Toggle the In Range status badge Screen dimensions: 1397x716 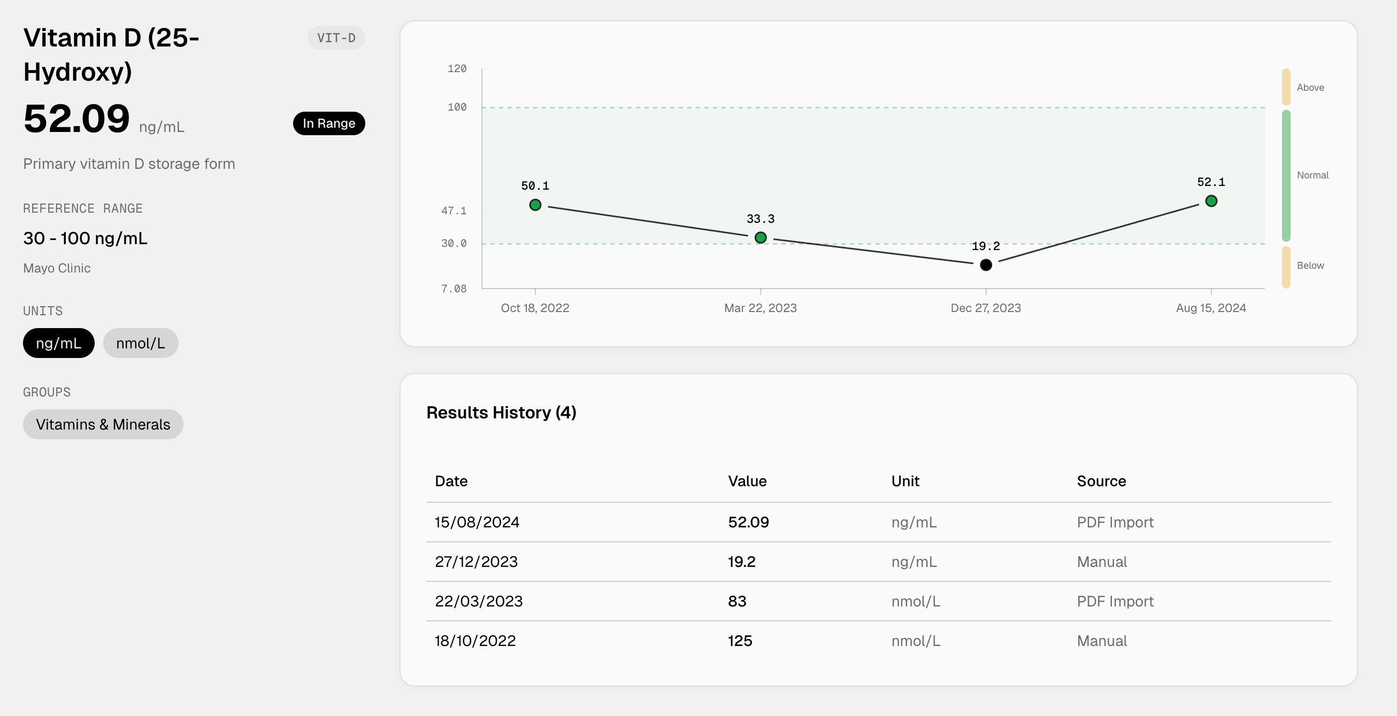(328, 123)
